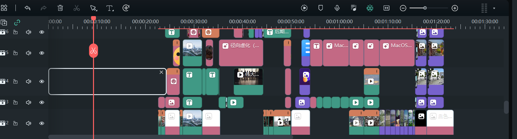The image size is (517, 139).
Task: Add a new track with the plus-layers icon
Action: (x=4, y=23)
